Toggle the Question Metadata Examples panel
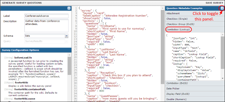The width and height of the screenshot is (225, 102). [x=222, y=8]
